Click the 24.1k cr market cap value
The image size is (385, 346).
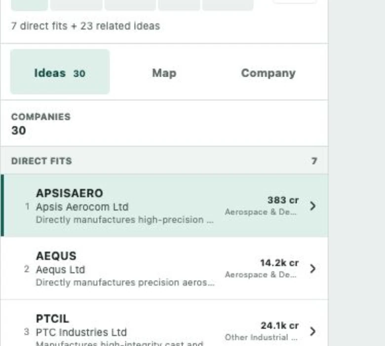280,326
